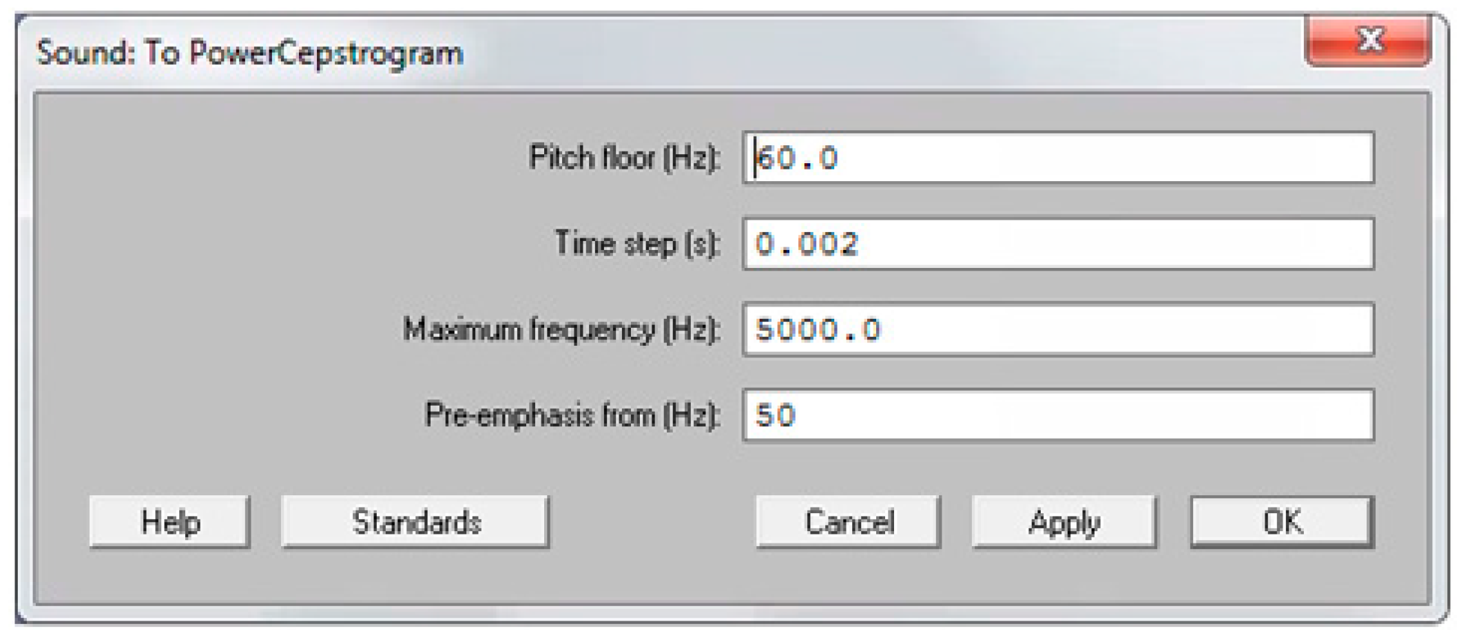This screenshot has height=633, width=1461.
Task: Close the PowerCepstrogram dialog with X
Action: [x=1368, y=40]
